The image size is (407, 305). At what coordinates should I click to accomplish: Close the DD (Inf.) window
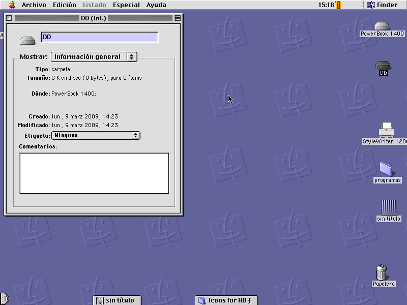(9, 18)
